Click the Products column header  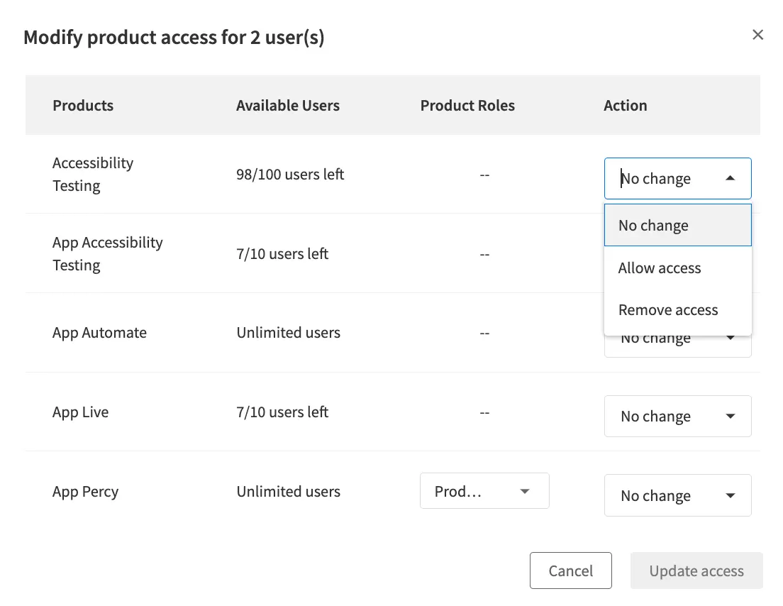coord(83,106)
